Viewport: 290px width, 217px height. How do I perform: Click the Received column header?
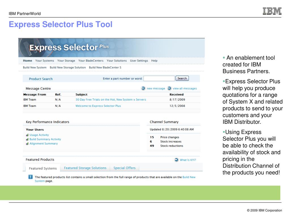click(x=176, y=94)
